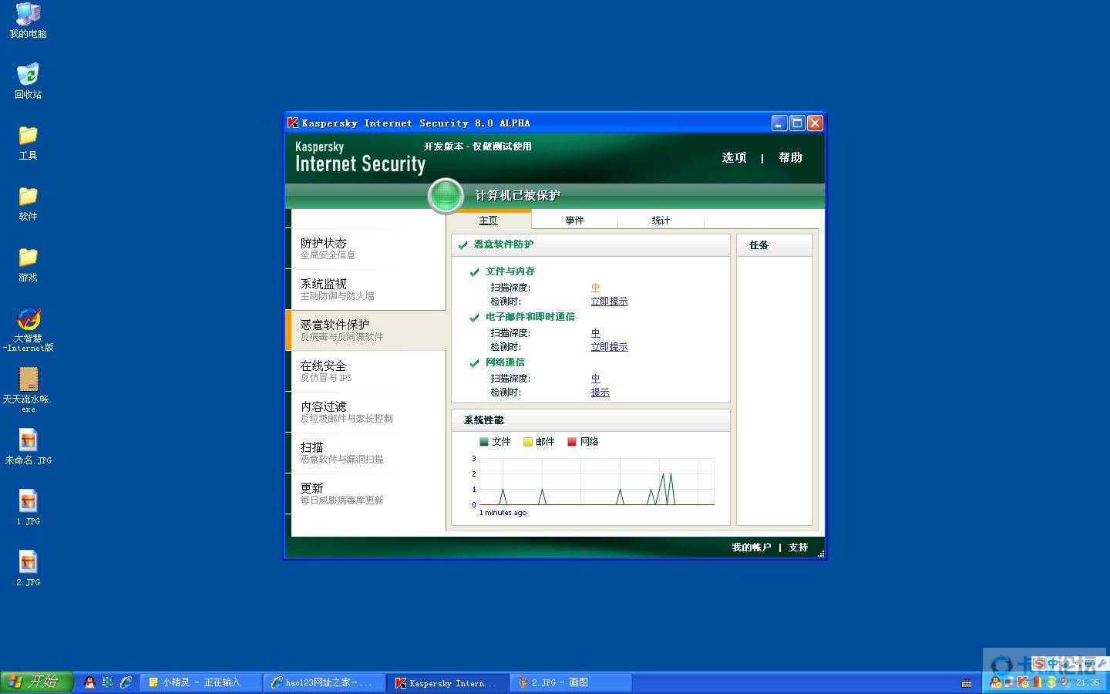Click green 文件 legend swatch
The height and width of the screenshot is (694, 1110).
click(484, 442)
